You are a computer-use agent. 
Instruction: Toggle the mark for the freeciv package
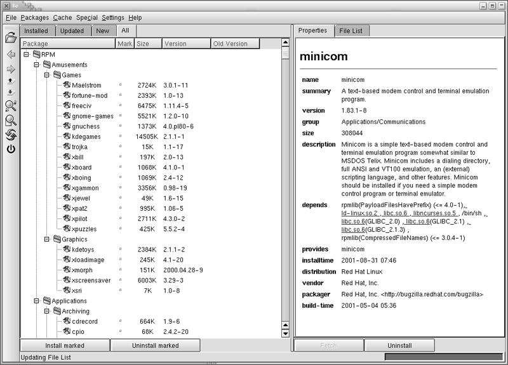click(120, 105)
